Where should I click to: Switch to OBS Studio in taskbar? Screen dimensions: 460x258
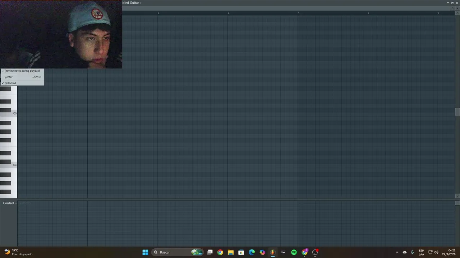[315, 252]
